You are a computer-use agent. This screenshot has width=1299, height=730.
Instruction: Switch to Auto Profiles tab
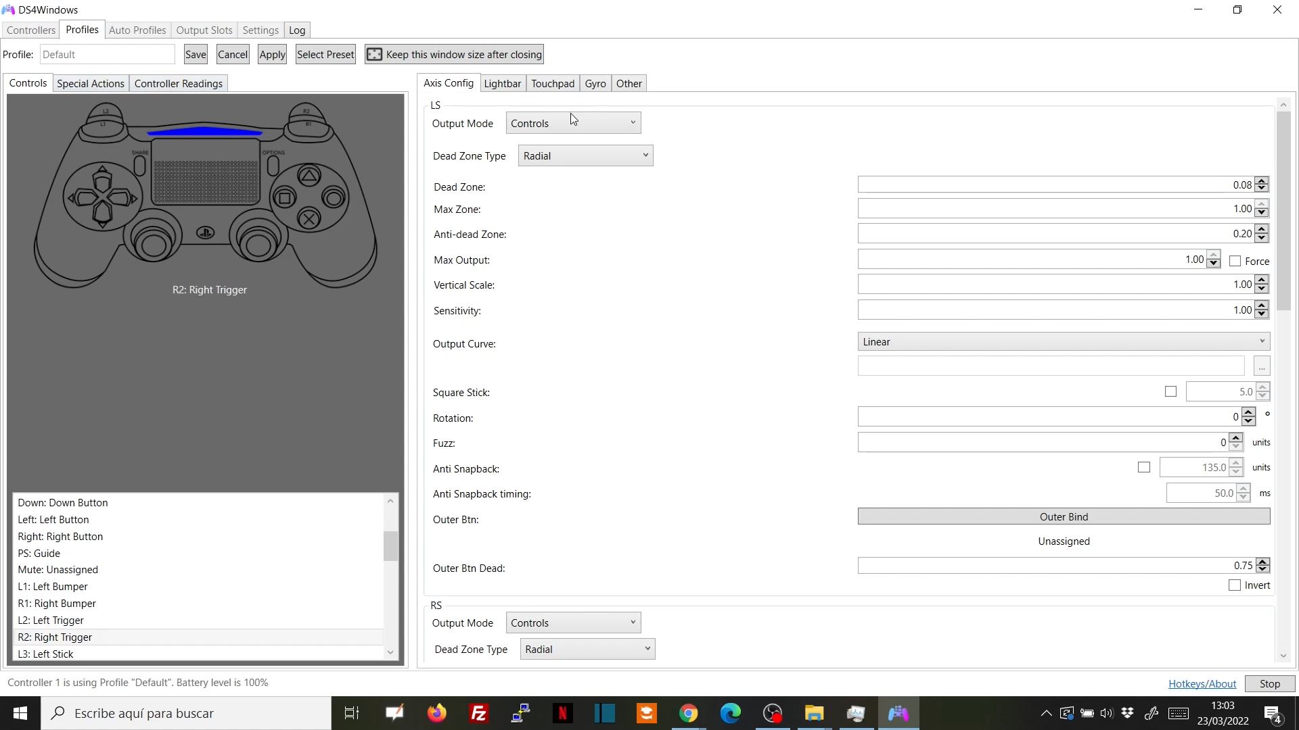[x=137, y=30]
